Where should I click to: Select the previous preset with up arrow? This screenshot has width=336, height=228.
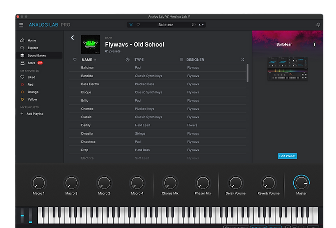200,25
